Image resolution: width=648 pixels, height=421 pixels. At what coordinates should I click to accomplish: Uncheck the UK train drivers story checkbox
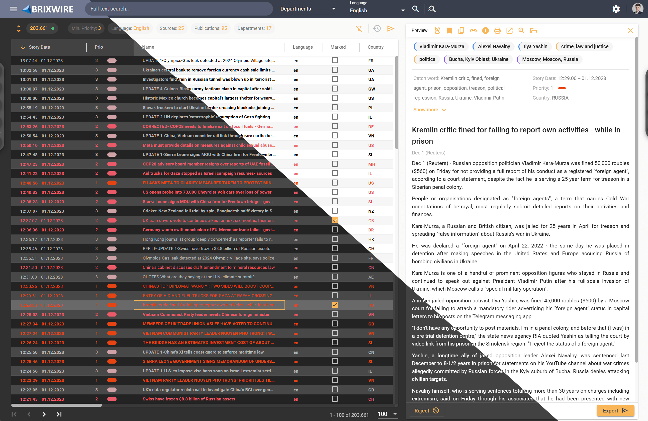coord(335,220)
